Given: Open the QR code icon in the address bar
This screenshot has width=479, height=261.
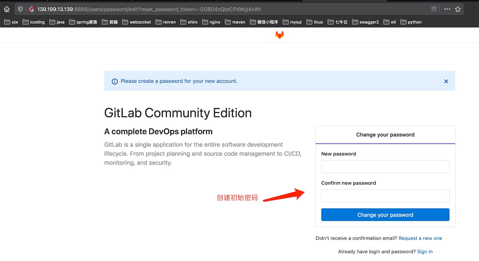Looking at the screenshot, I should [x=434, y=9].
